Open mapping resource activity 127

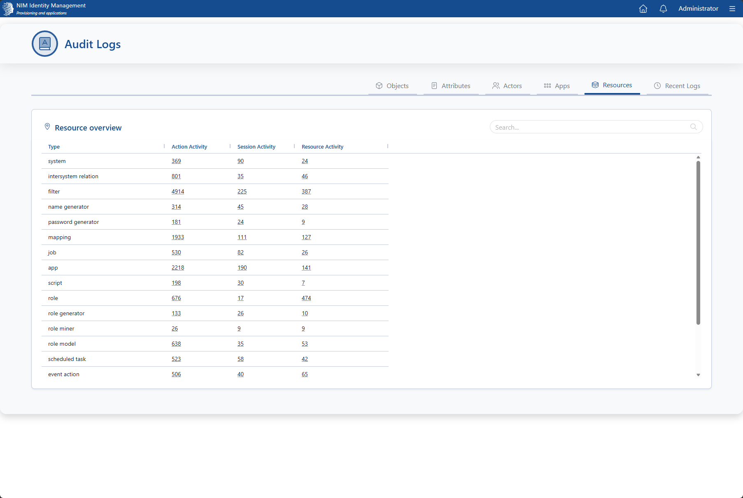point(306,237)
